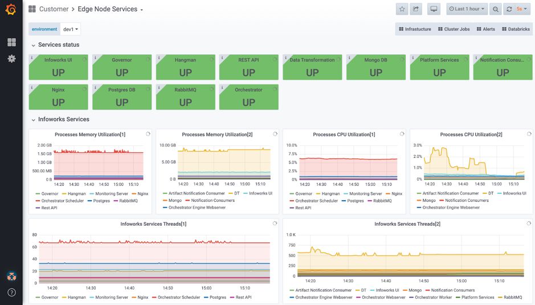This screenshot has height=305, width=535.
Task: Show info on Data Transformation tile
Action: pyautogui.click(x=285, y=58)
